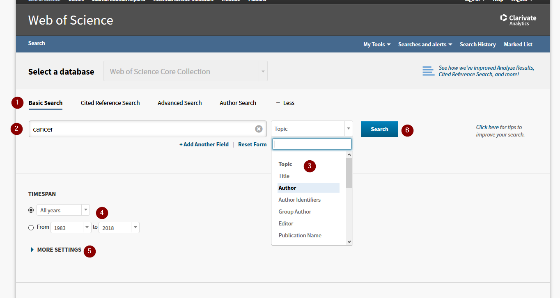
Task: Clear the cancer search text with X icon
Action: click(x=259, y=129)
